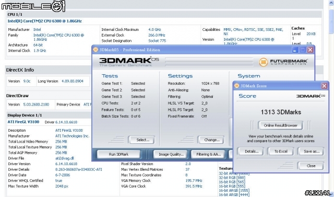Click the Socket 775 value
The image size is (334, 197).
[157, 41]
